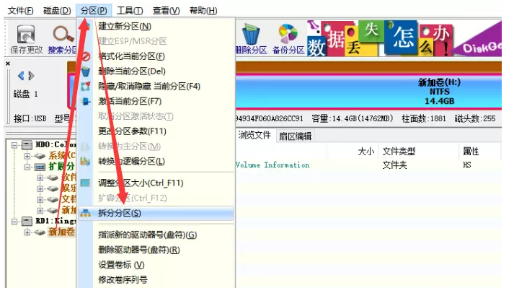This screenshot has width=514, height=288.
Task: Close the open 分区(P) menu
Action: click(x=94, y=11)
